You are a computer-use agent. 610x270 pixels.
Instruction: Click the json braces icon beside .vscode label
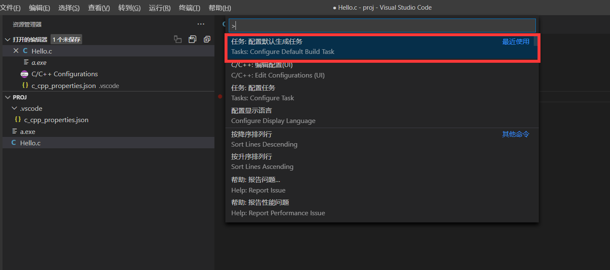[25, 86]
